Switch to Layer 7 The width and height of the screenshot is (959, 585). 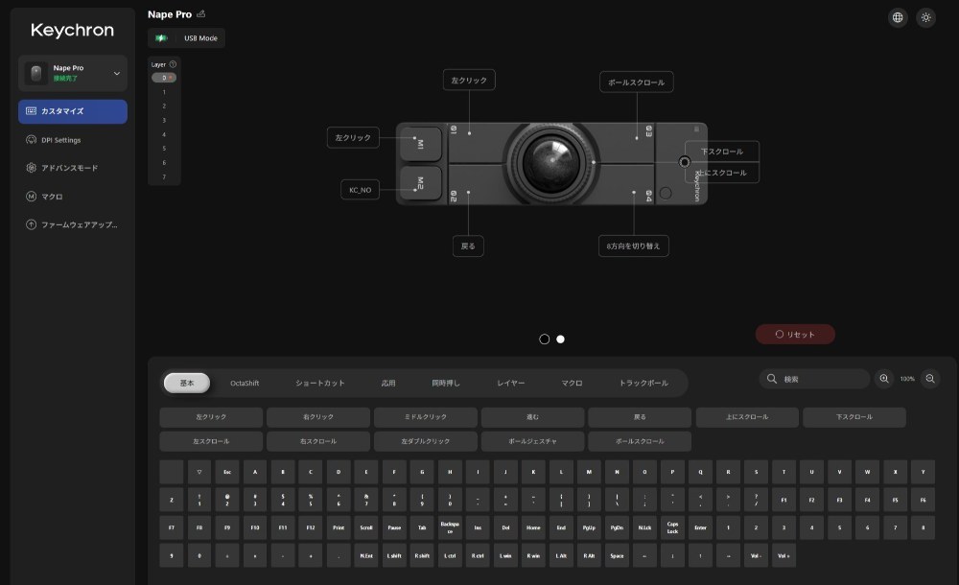pyautogui.click(x=164, y=176)
